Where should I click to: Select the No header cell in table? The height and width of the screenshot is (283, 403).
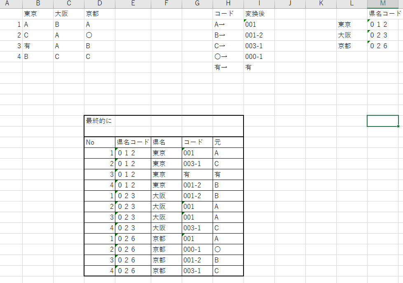point(99,143)
